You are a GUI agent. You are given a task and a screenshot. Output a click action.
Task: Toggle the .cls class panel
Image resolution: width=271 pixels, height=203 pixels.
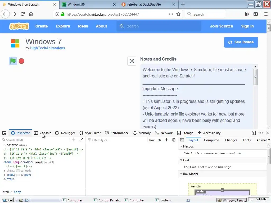point(159,140)
